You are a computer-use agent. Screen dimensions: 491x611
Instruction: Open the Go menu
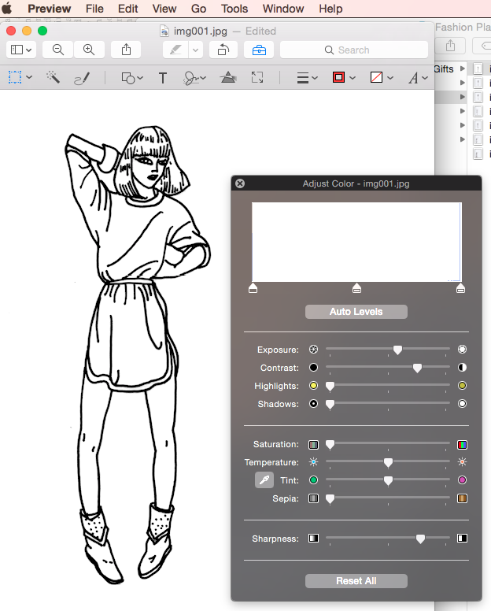[x=198, y=9]
